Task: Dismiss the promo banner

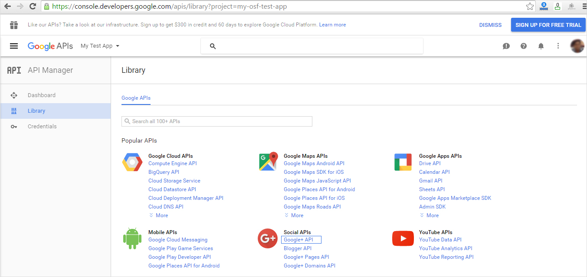Action: pos(490,25)
